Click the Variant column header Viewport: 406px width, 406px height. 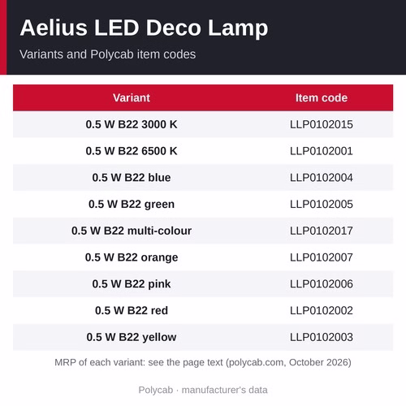[x=132, y=97]
